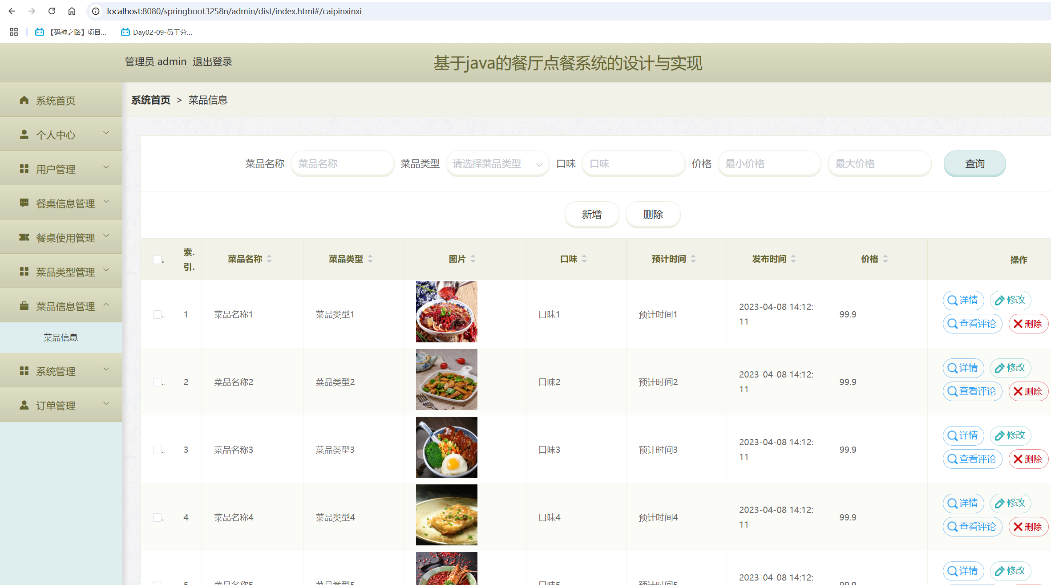This screenshot has height=585, width=1051.
Task: Expand 系统管理 with its chevron
Action: pyautogui.click(x=106, y=369)
